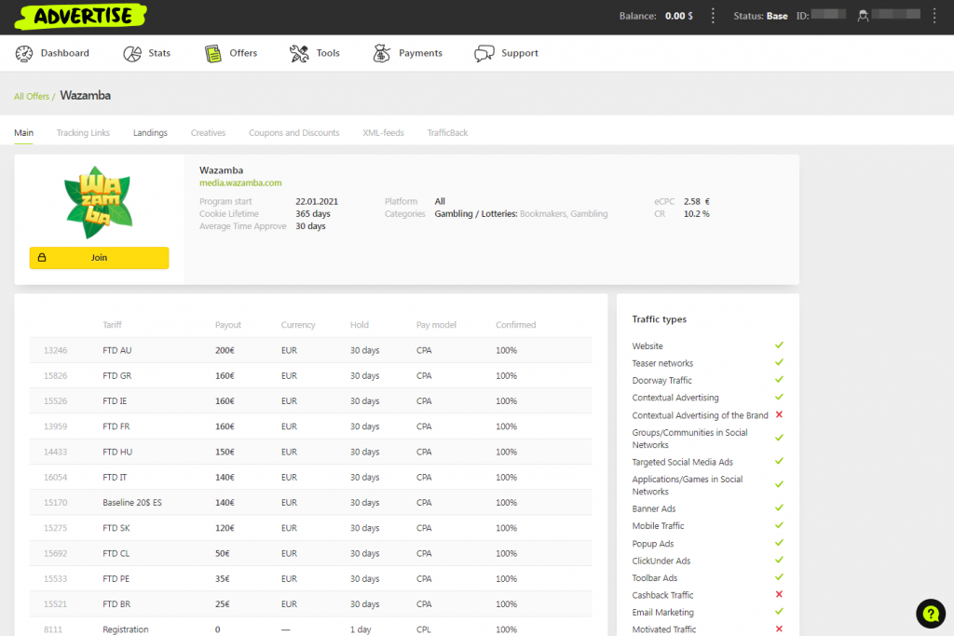The width and height of the screenshot is (954, 636).
Task: Open Payments from the money bag icon
Action: (x=381, y=53)
